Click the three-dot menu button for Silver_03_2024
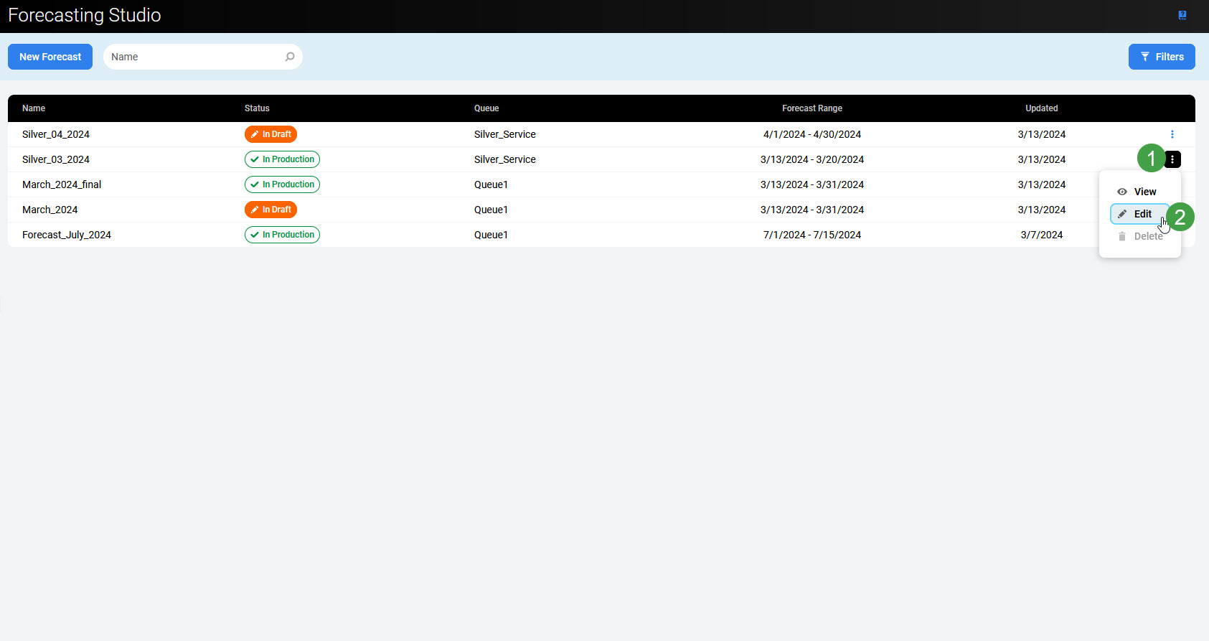Viewport: 1209px width, 641px height. coord(1172,159)
